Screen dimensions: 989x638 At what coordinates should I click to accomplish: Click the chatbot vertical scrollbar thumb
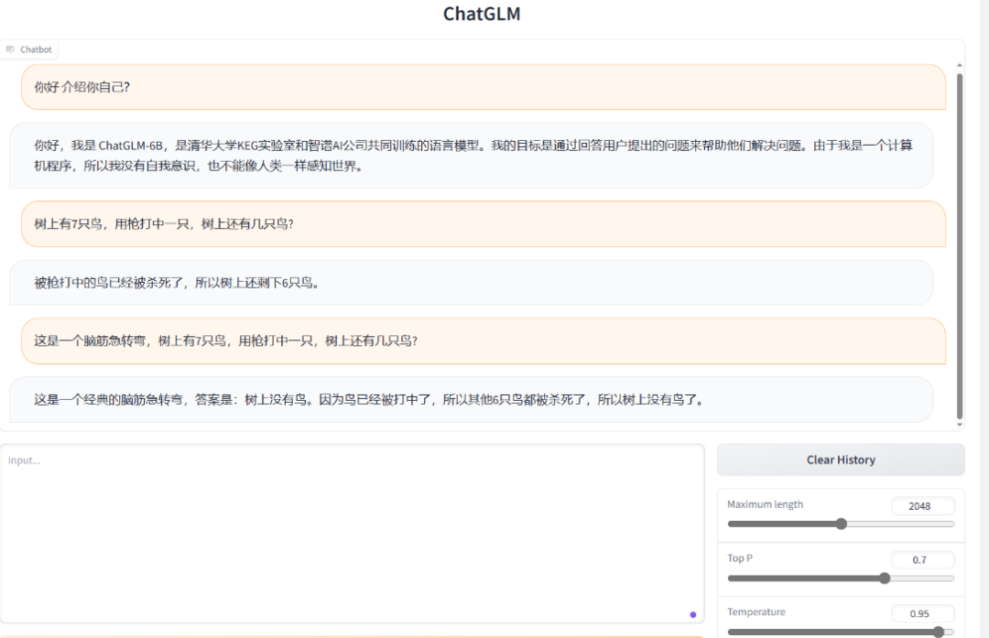click(960, 246)
